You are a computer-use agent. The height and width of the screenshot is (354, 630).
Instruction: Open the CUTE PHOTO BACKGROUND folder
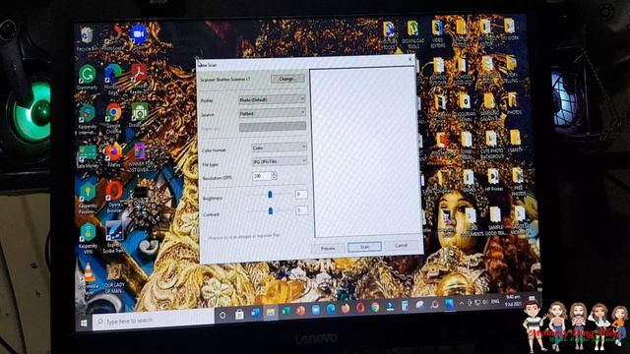[492, 145]
